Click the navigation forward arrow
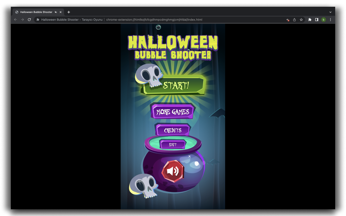Screen dimensions: 346x216 [x=22, y=19]
